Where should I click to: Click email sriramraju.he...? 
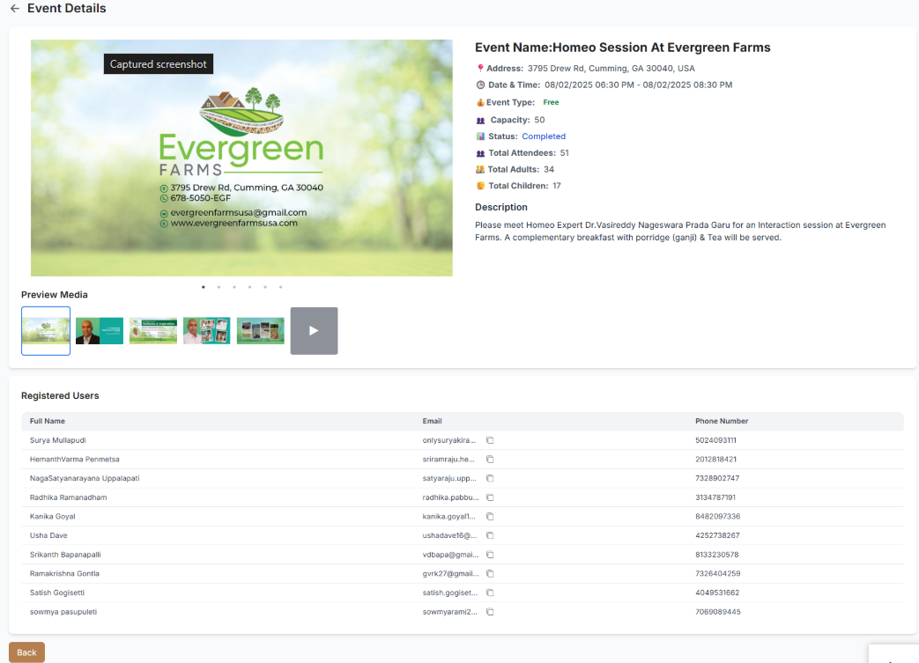click(448, 460)
